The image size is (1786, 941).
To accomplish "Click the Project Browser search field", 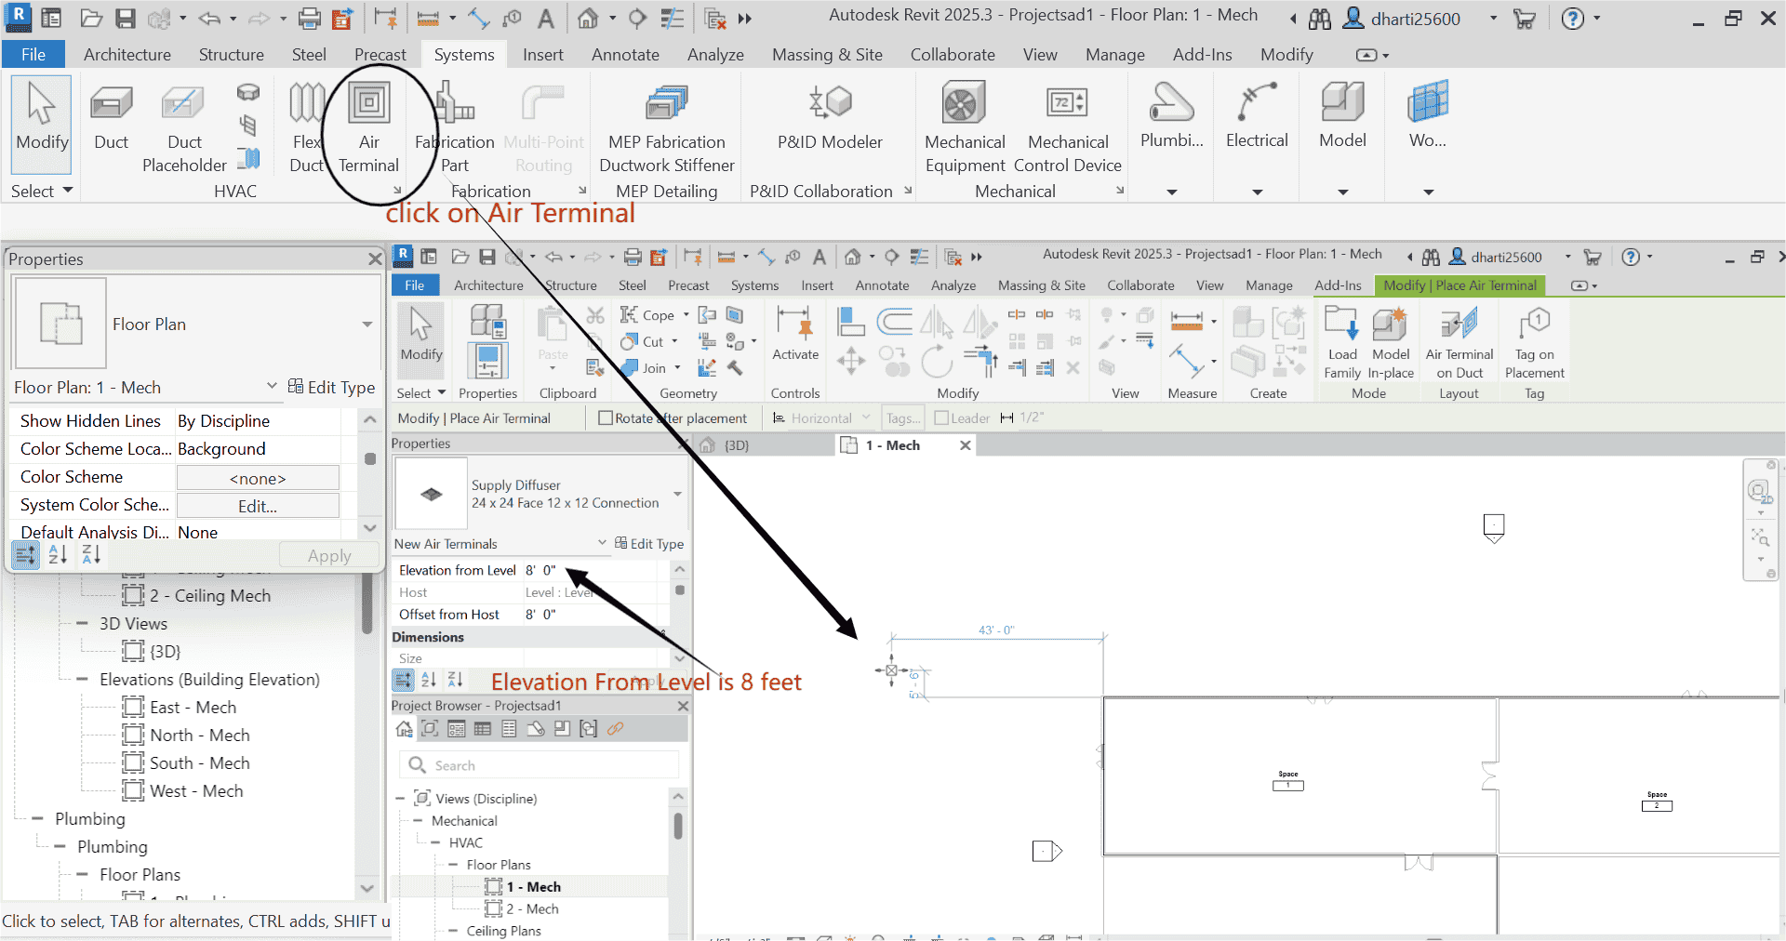I will (x=540, y=764).
